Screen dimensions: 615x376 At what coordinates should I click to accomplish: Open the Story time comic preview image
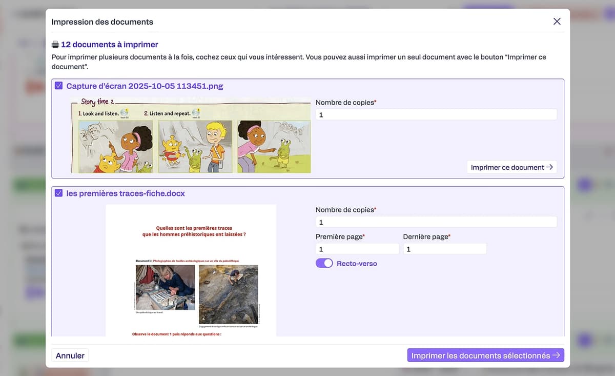click(x=191, y=135)
